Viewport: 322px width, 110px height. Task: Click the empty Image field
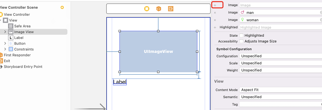(x=280, y=5)
